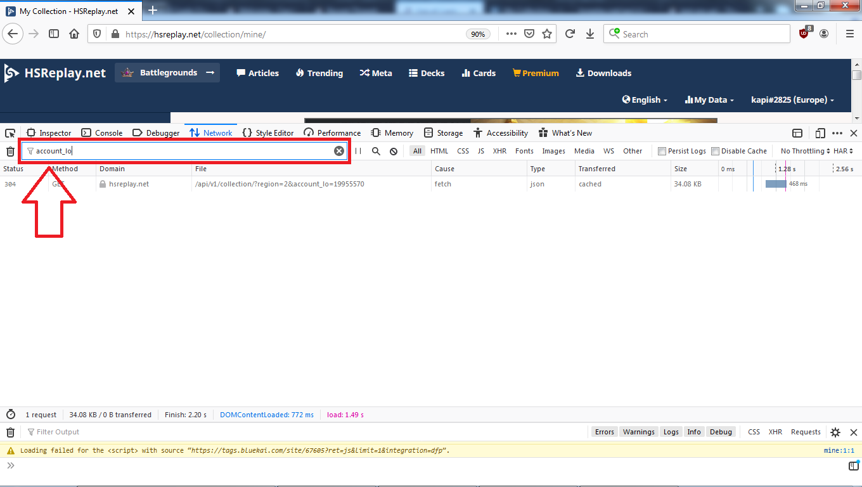
Task: Open network search magnifier icon
Action: (376, 151)
